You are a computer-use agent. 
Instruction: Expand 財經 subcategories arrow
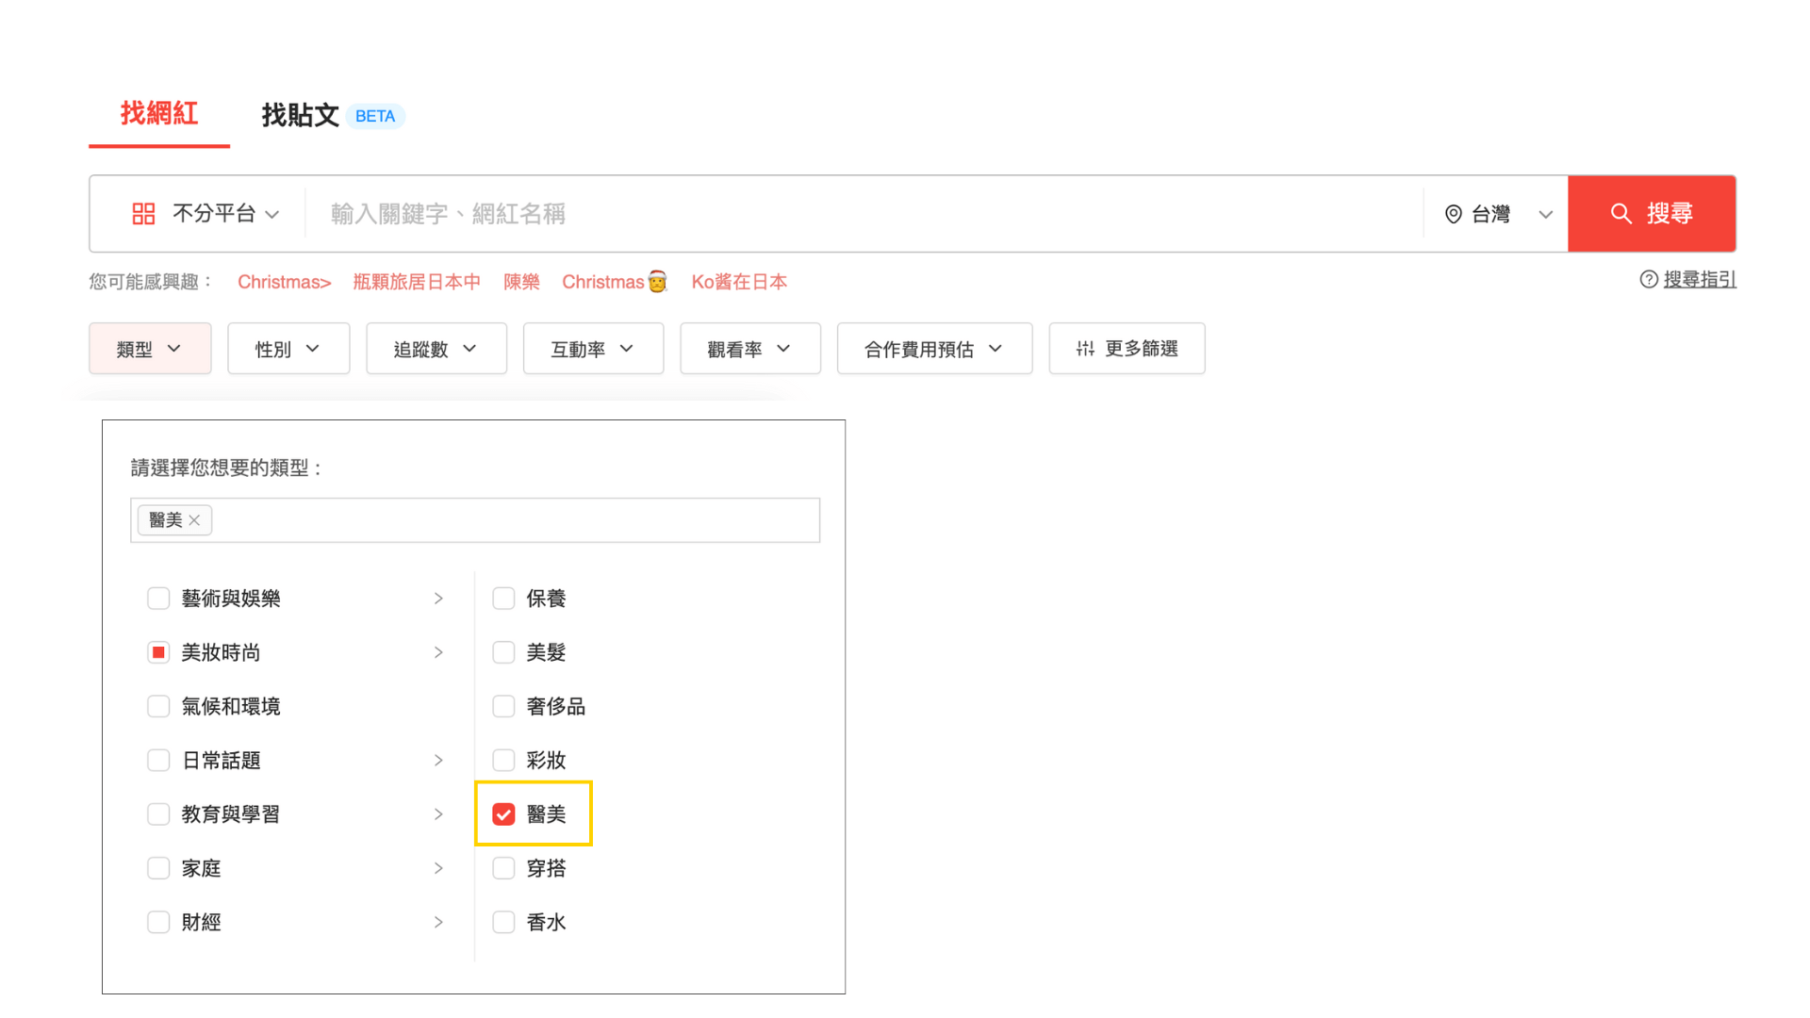point(438,922)
